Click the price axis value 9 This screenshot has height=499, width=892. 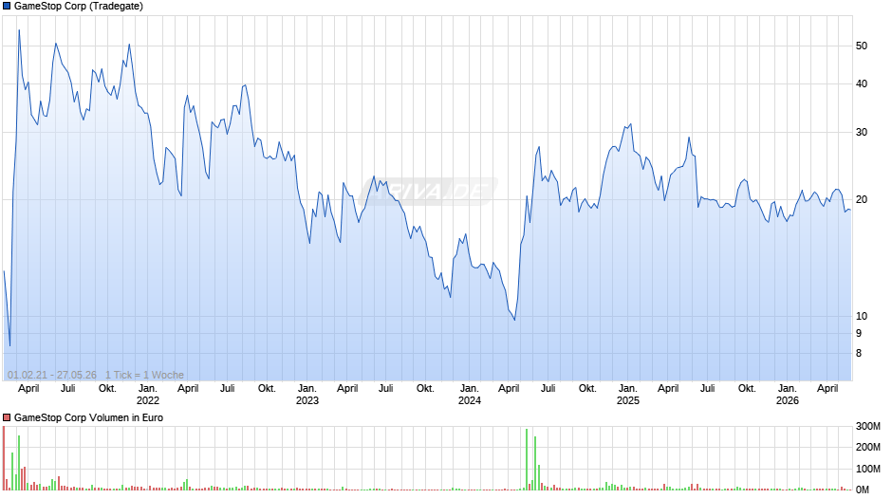(859, 333)
